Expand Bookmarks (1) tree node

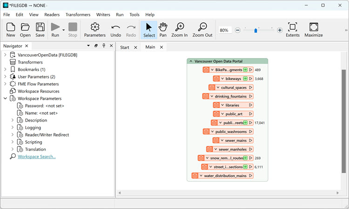5,69
